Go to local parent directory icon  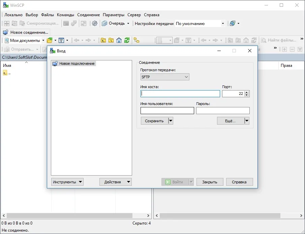[103, 40]
